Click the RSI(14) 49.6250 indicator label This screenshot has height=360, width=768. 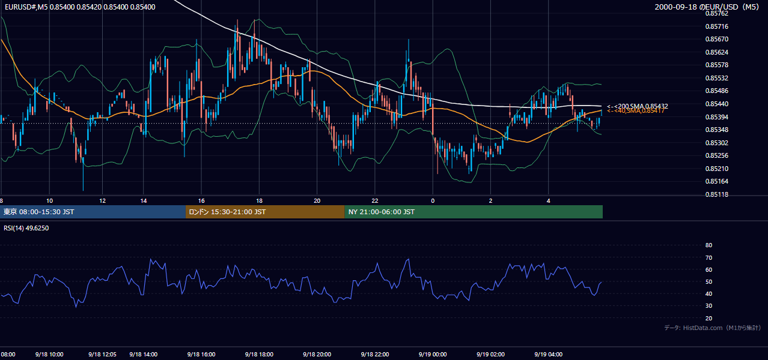tap(26, 228)
